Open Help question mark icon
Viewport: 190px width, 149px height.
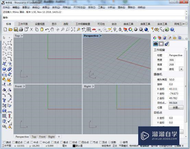172,29
